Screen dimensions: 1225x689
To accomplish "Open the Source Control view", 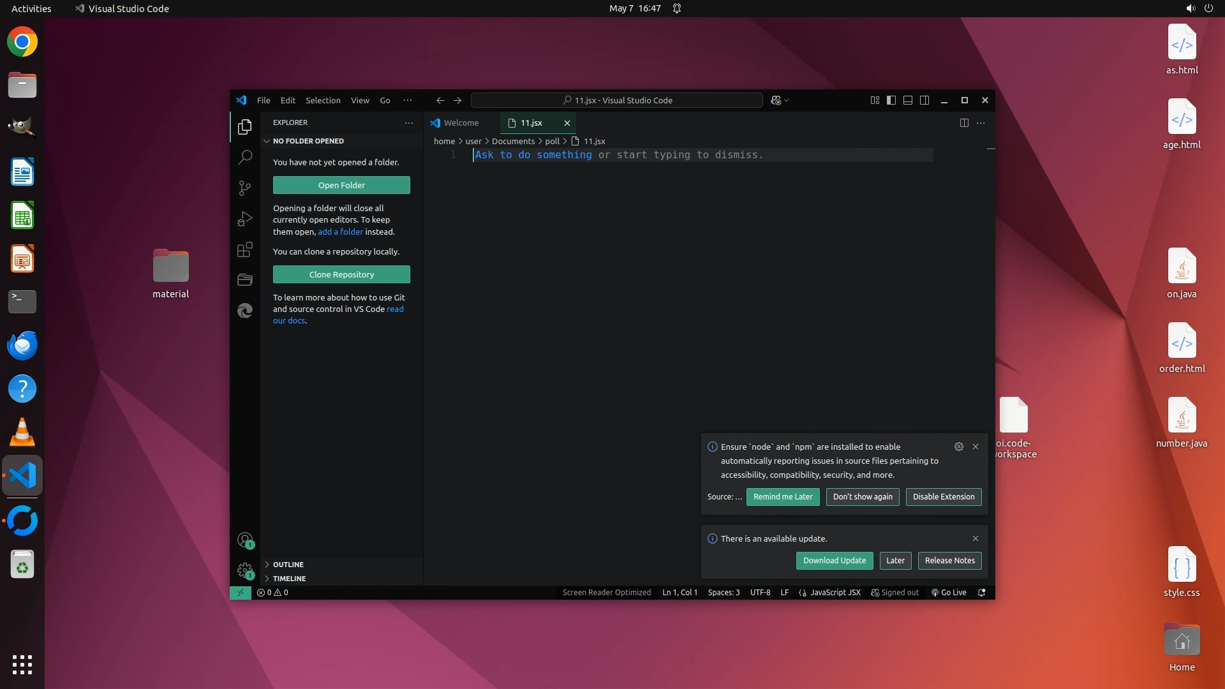I will coord(245,188).
